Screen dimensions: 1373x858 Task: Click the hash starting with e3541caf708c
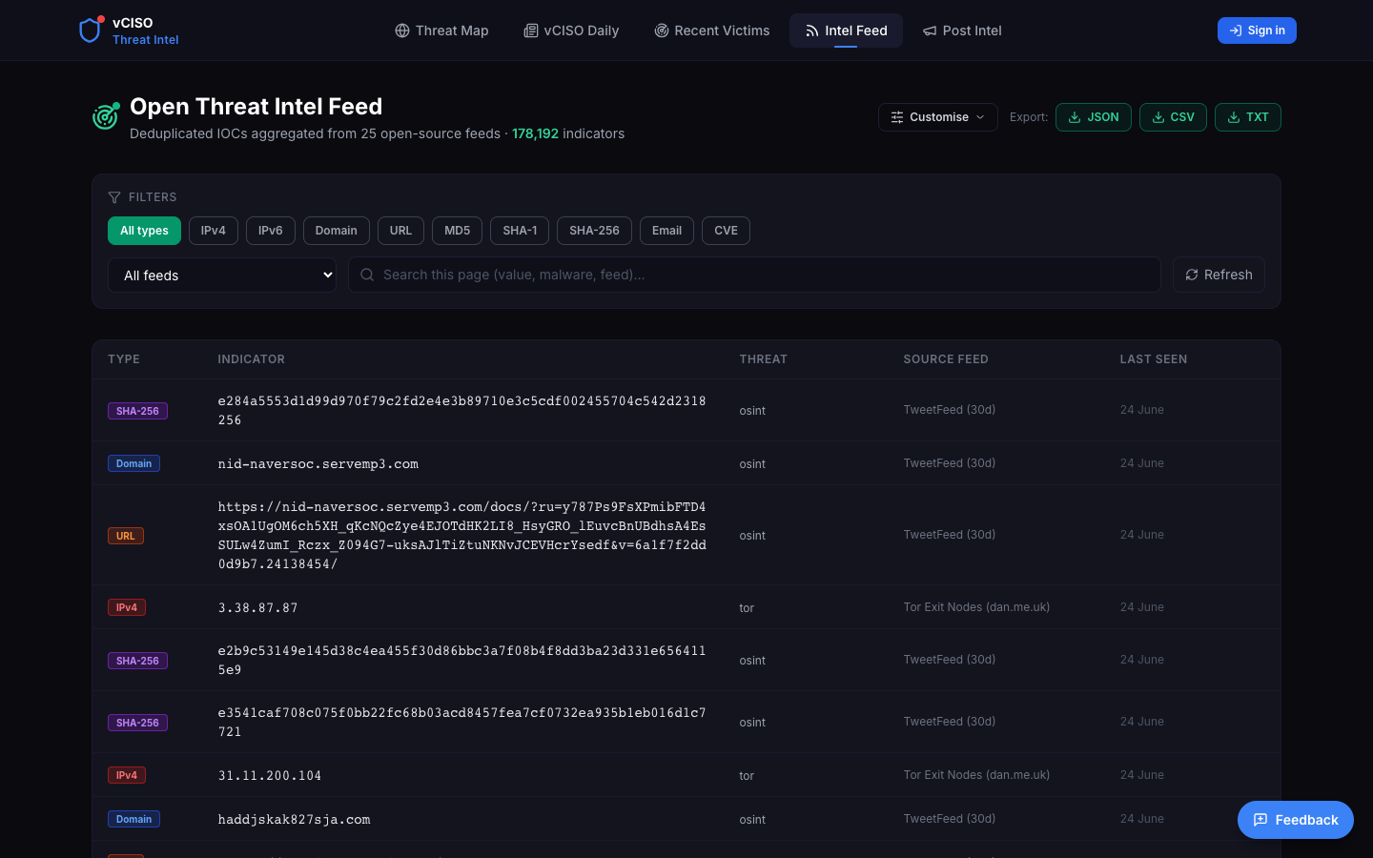[461, 723]
